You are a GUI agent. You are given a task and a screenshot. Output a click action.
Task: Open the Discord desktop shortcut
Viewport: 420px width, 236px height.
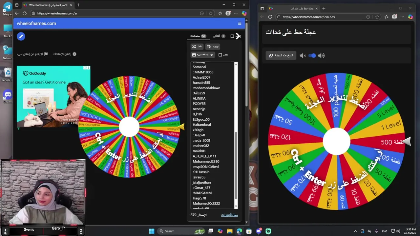(7, 97)
